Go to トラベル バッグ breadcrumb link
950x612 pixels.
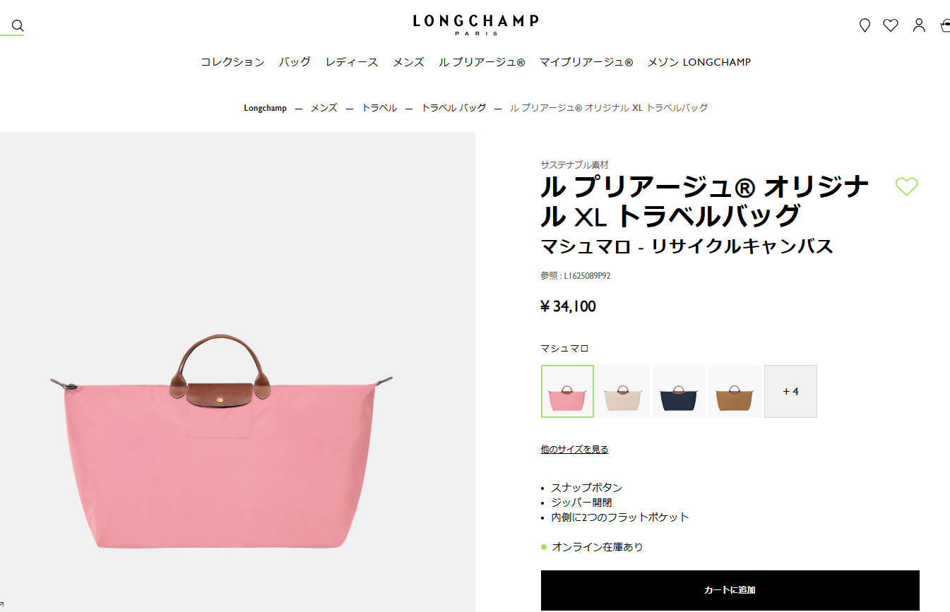(453, 108)
